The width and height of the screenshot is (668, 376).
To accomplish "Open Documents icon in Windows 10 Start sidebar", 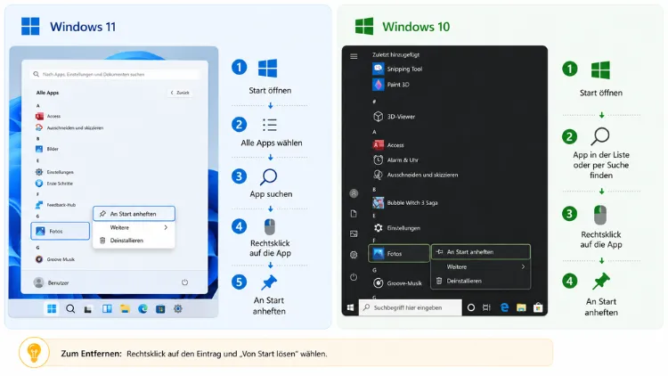I will (x=354, y=214).
